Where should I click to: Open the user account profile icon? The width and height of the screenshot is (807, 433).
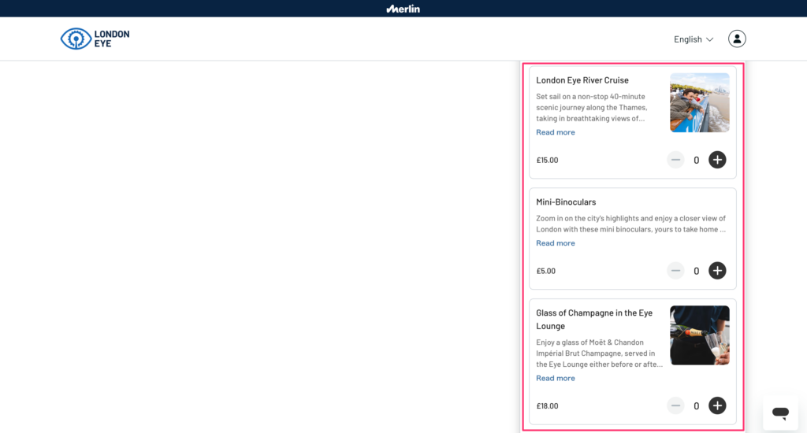click(x=737, y=39)
